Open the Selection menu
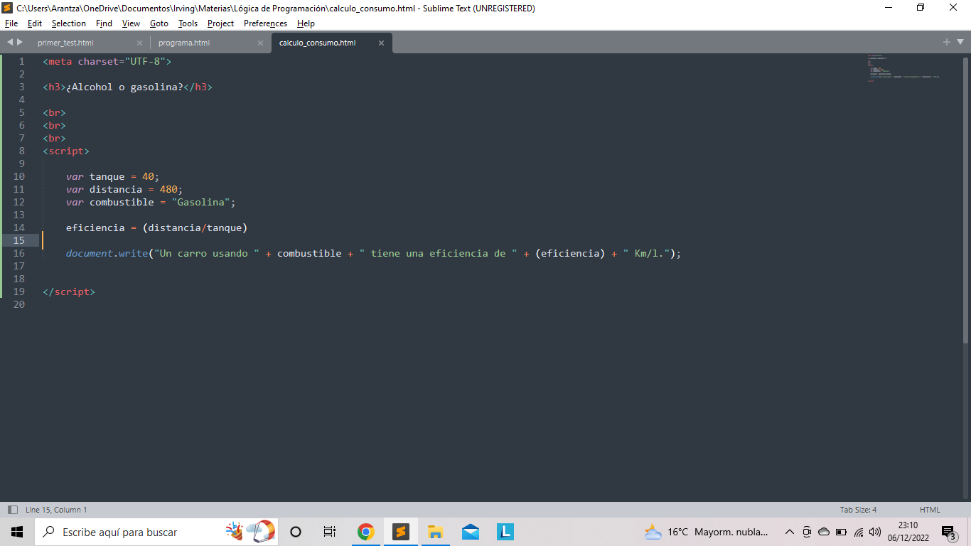Screen dimensions: 971x546 point(69,23)
